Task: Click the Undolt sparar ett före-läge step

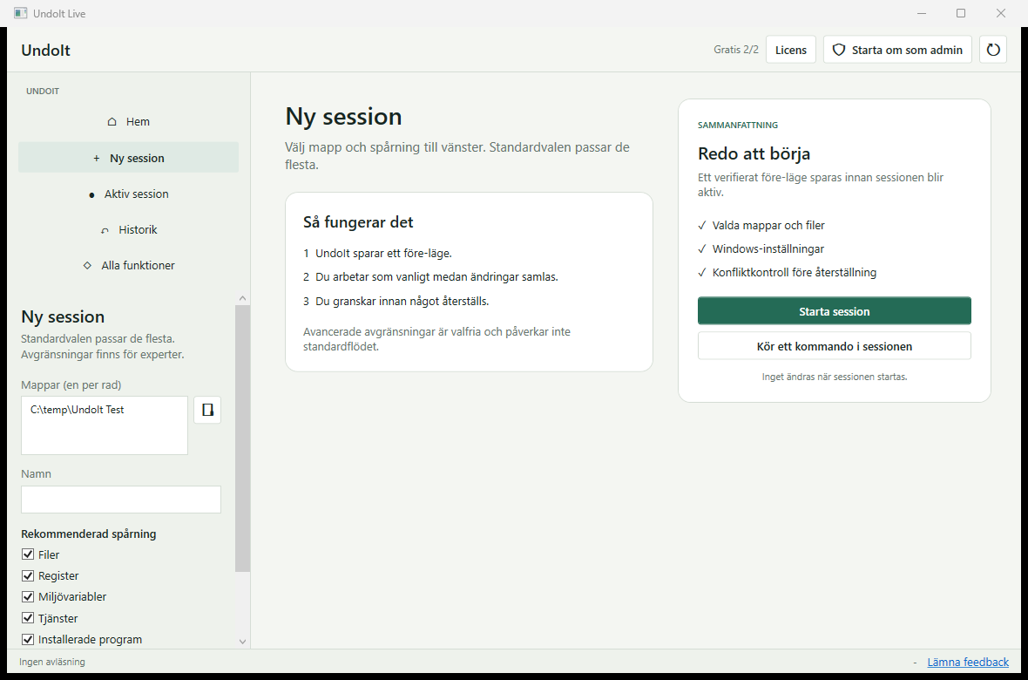Action: click(377, 254)
